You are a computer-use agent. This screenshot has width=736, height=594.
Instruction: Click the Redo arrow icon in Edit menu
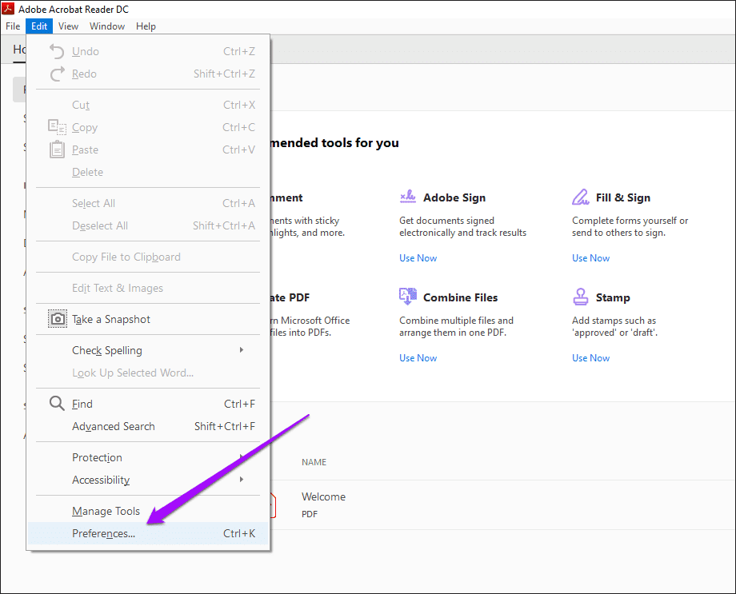tap(57, 74)
